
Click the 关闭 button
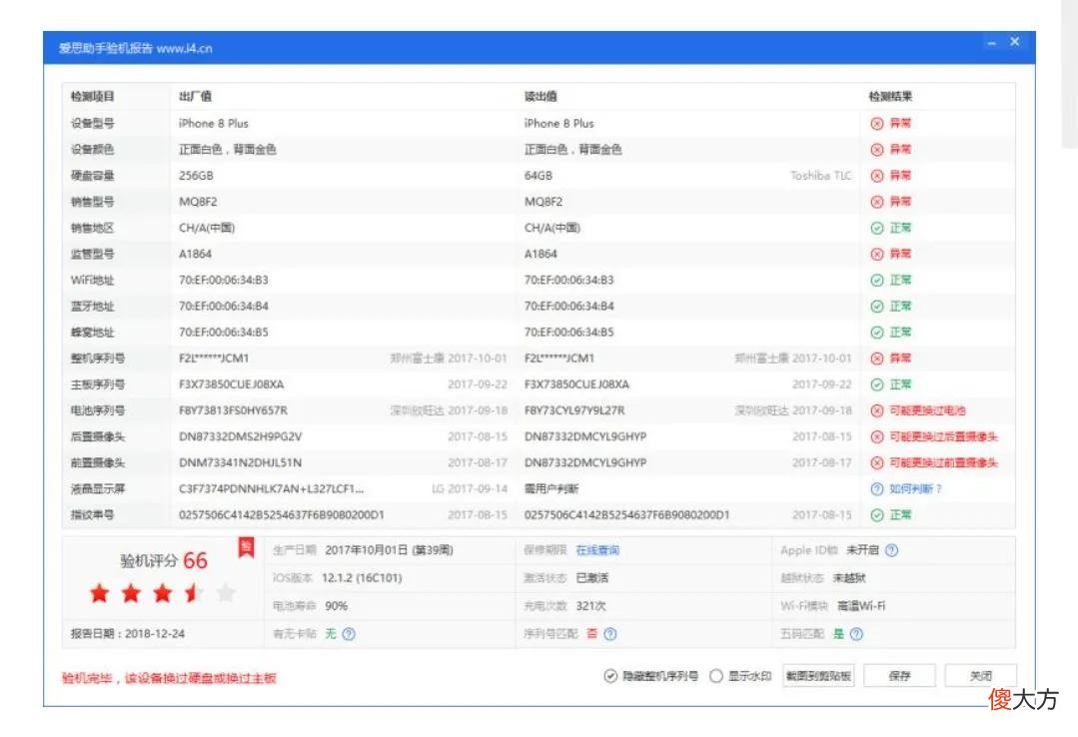click(980, 676)
